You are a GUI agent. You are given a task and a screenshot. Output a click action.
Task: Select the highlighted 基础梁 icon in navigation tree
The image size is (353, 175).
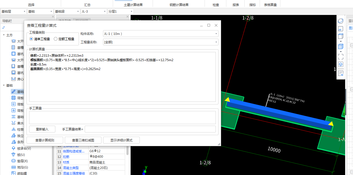14,92
